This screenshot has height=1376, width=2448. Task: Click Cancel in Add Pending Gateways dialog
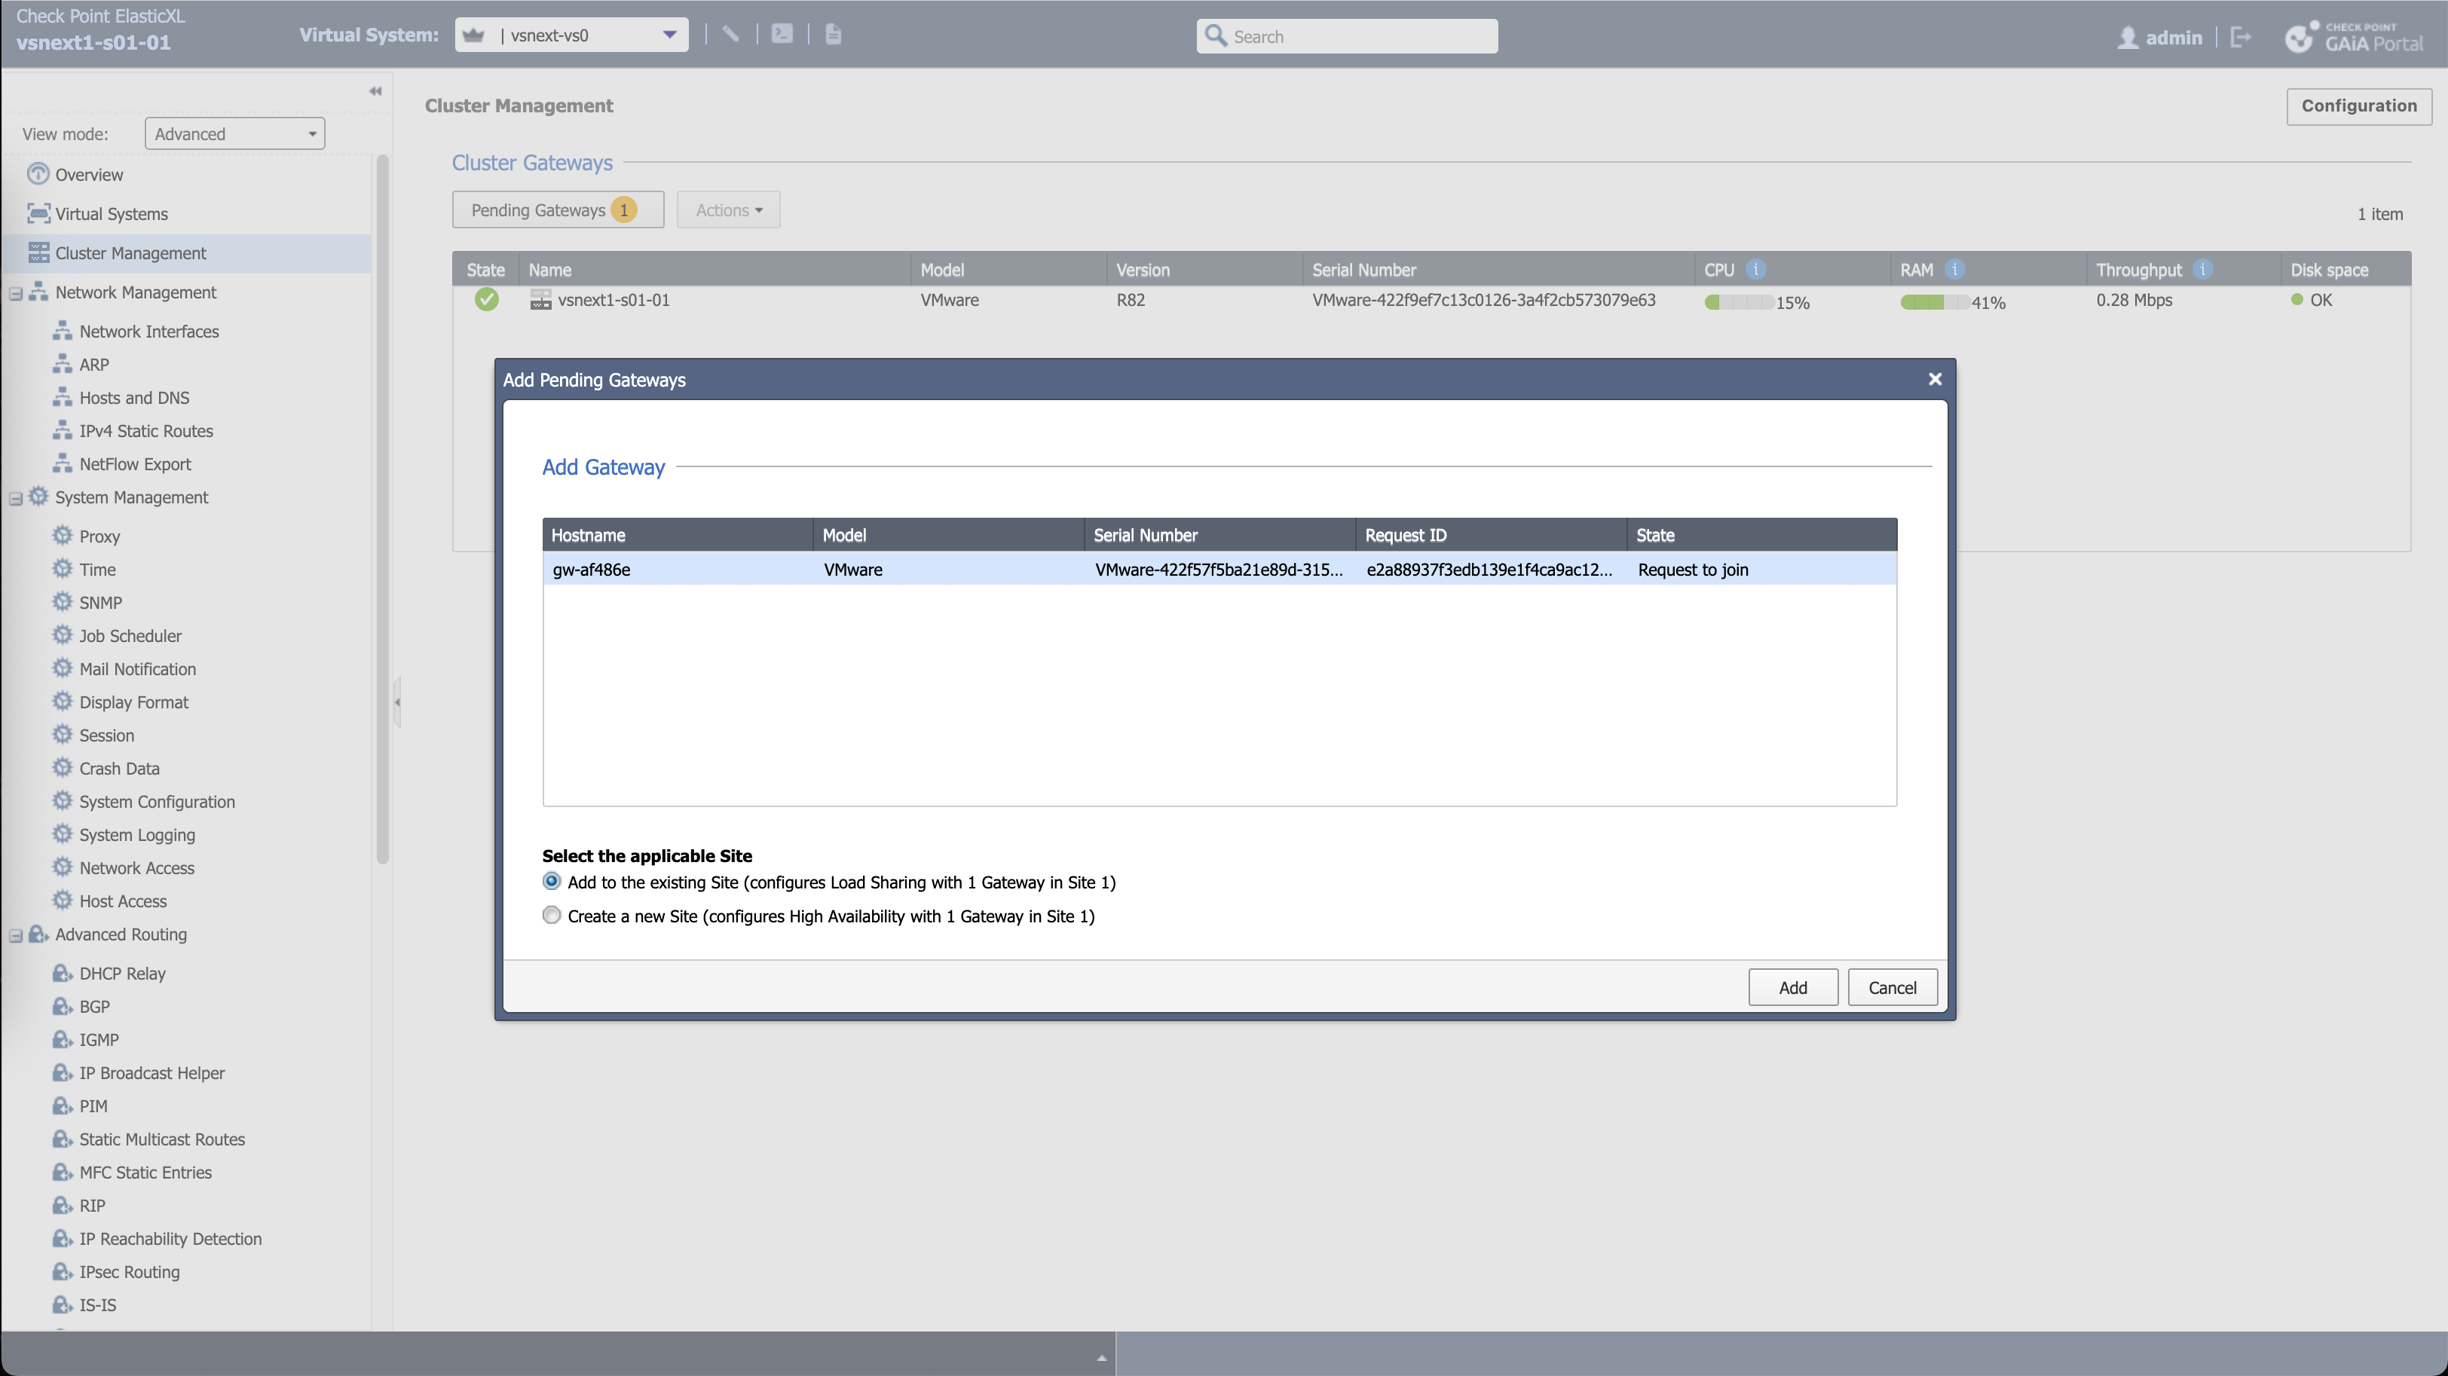click(1891, 987)
